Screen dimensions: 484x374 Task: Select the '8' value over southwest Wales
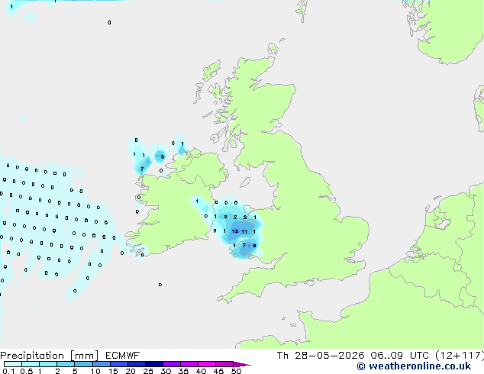254,246
